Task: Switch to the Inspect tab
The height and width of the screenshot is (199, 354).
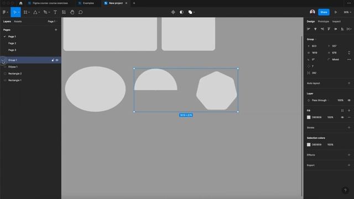Action: (x=336, y=22)
